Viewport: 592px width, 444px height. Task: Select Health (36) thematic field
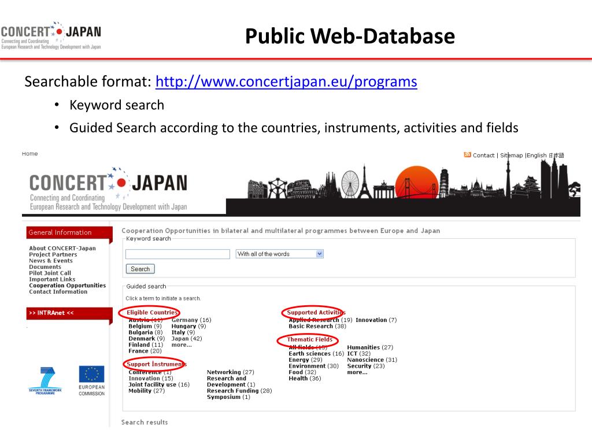pyautogui.click(x=305, y=378)
